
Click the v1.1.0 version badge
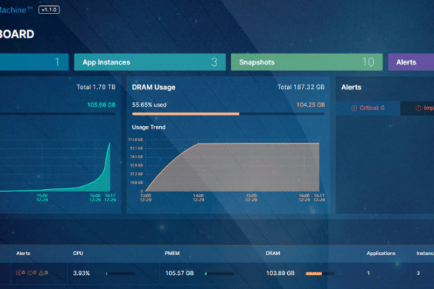tap(49, 10)
